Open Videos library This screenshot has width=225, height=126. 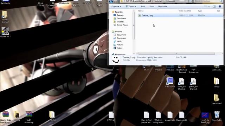(118, 48)
